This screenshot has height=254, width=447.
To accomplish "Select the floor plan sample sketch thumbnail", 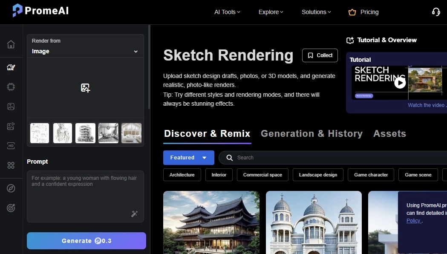I will pos(39,133).
